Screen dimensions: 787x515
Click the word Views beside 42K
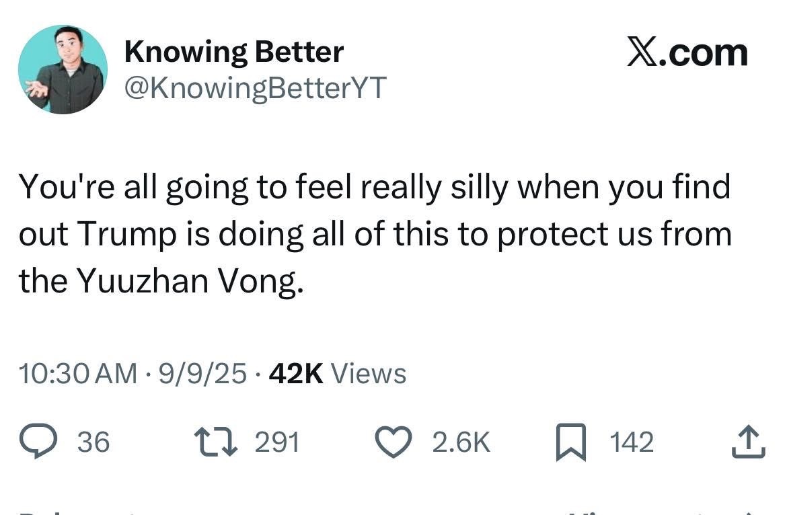pos(369,373)
